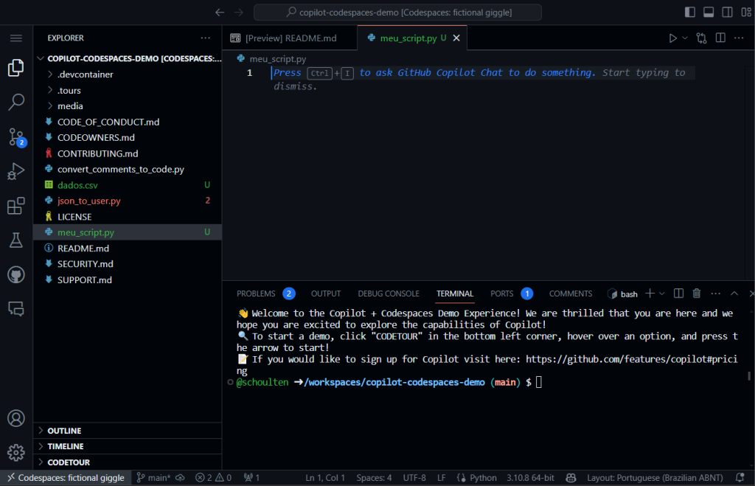Split the terminal pane icon
755x486 pixels.
(x=678, y=293)
